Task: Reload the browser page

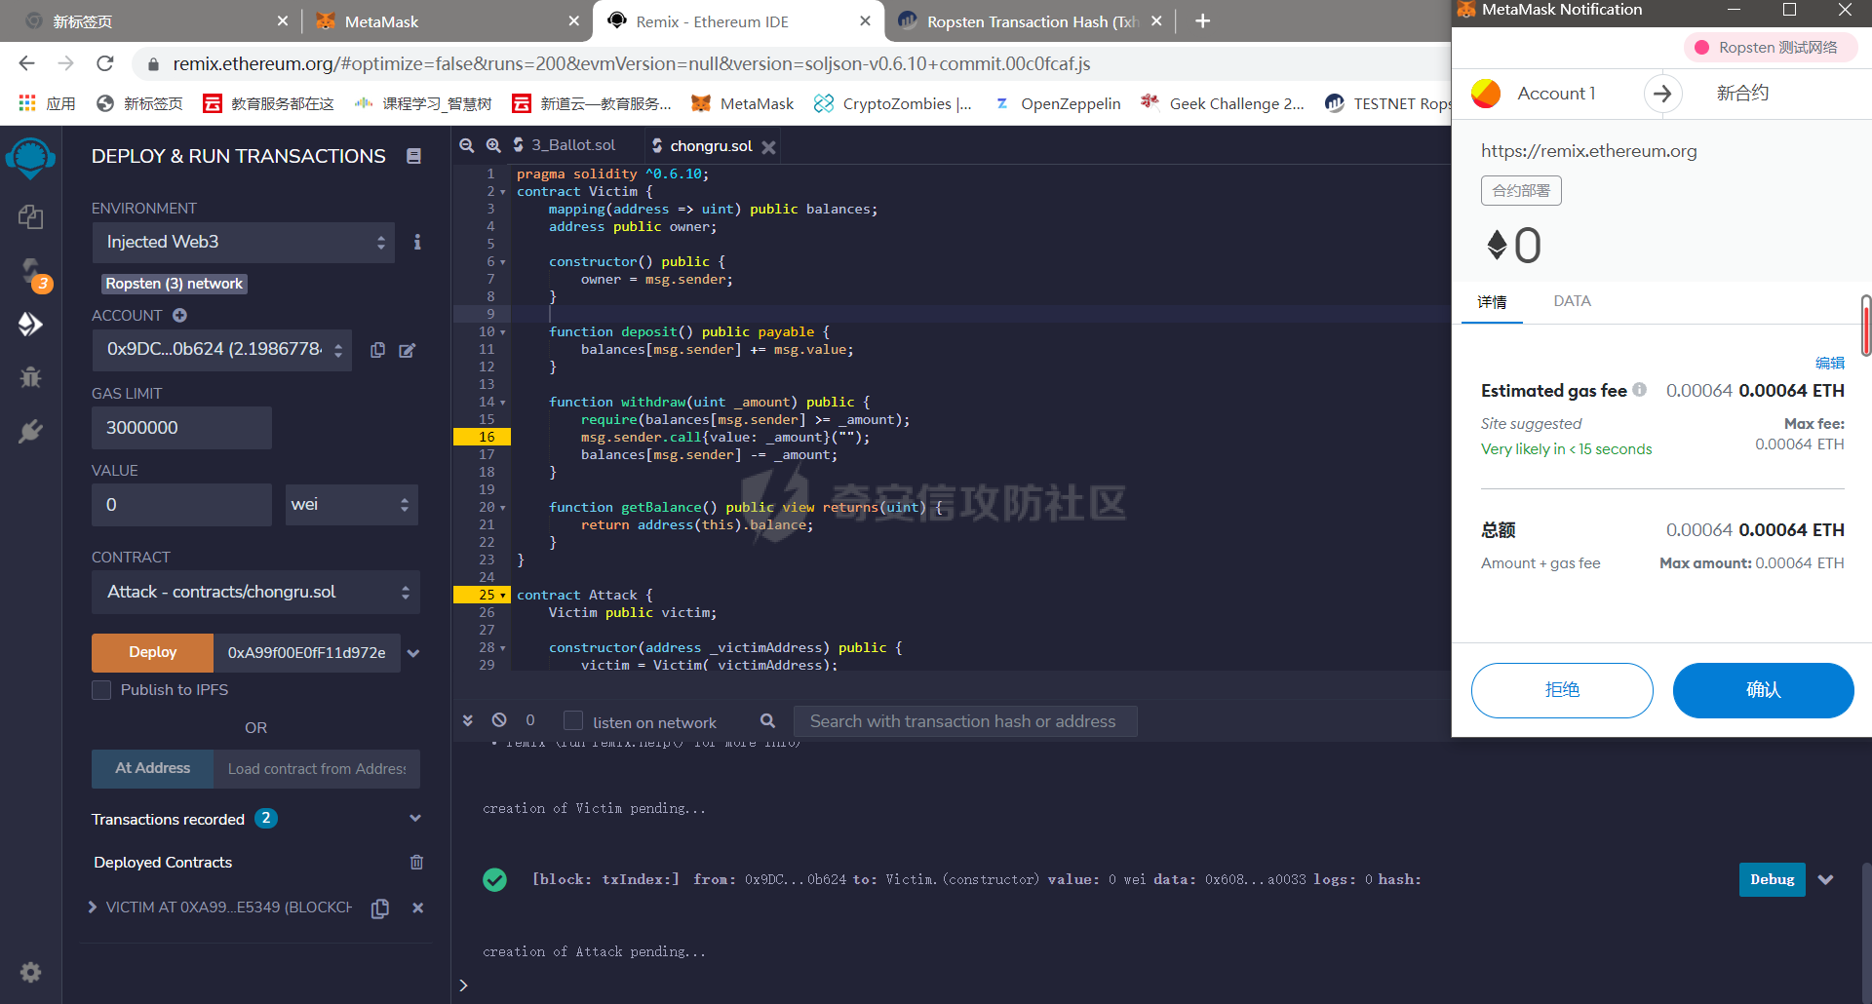Action: [105, 63]
